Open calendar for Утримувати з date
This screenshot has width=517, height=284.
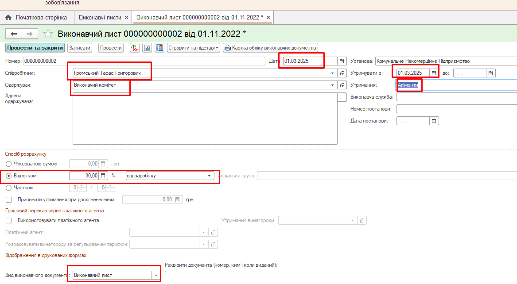click(x=434, y=73)
